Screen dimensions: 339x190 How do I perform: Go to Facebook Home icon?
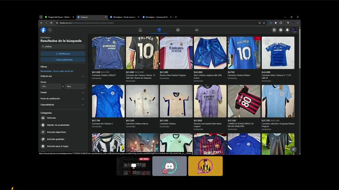pyautogui.click(x=140, y=30)
